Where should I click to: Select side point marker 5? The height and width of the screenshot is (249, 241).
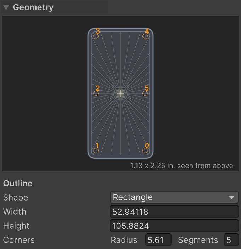145,93
